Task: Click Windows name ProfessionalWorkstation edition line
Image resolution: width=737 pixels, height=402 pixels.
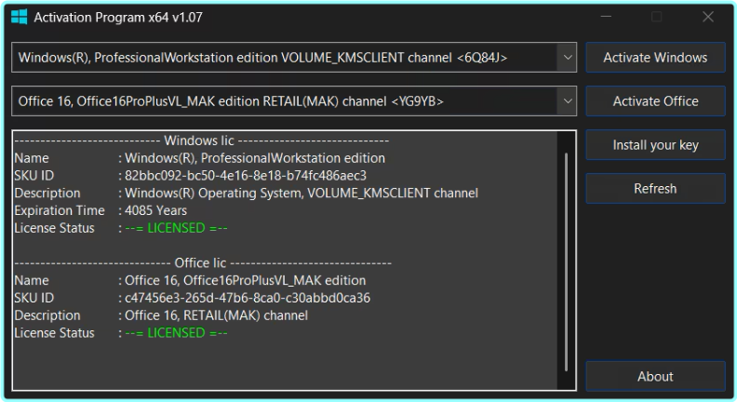Action: point(255,158)
